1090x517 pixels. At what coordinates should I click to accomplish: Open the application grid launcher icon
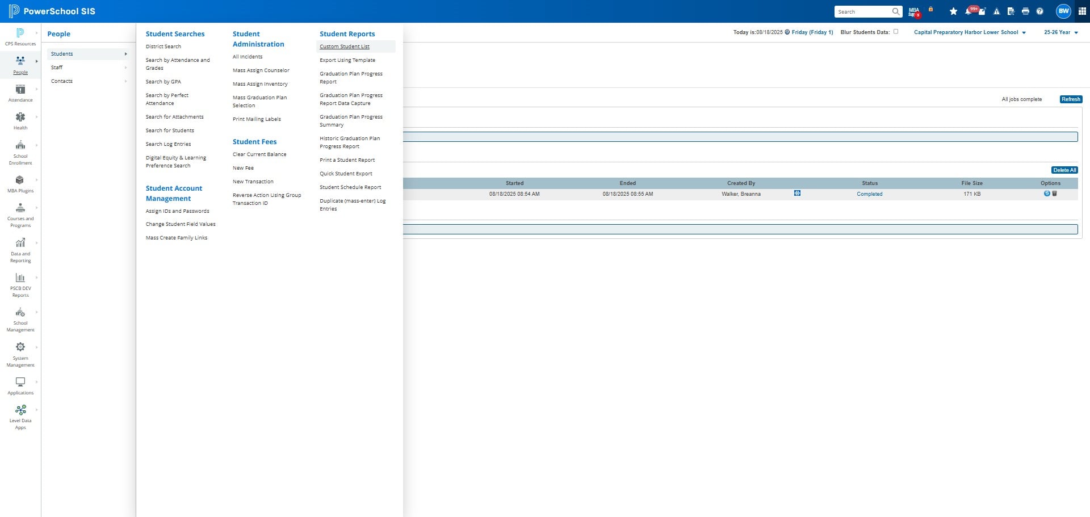click(x=1082, y=11)
